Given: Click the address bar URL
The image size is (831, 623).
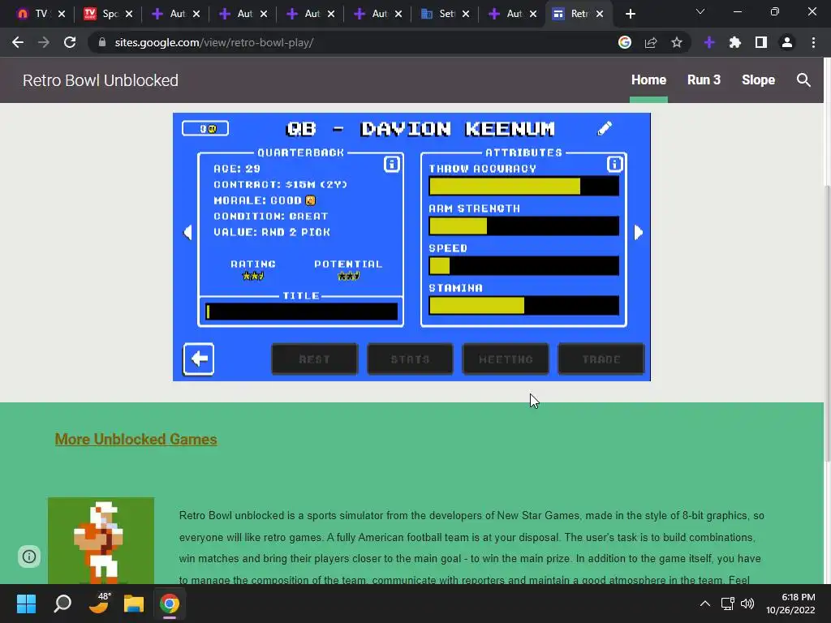Looking at the screenshot, I should (214, 42).
